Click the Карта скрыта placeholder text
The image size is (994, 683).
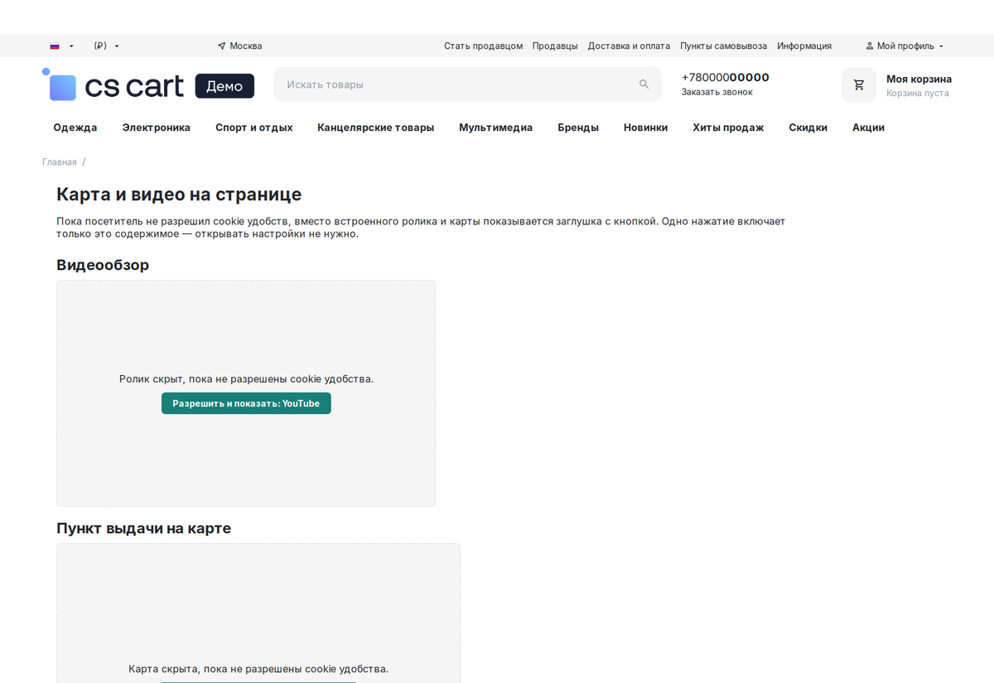258,669
